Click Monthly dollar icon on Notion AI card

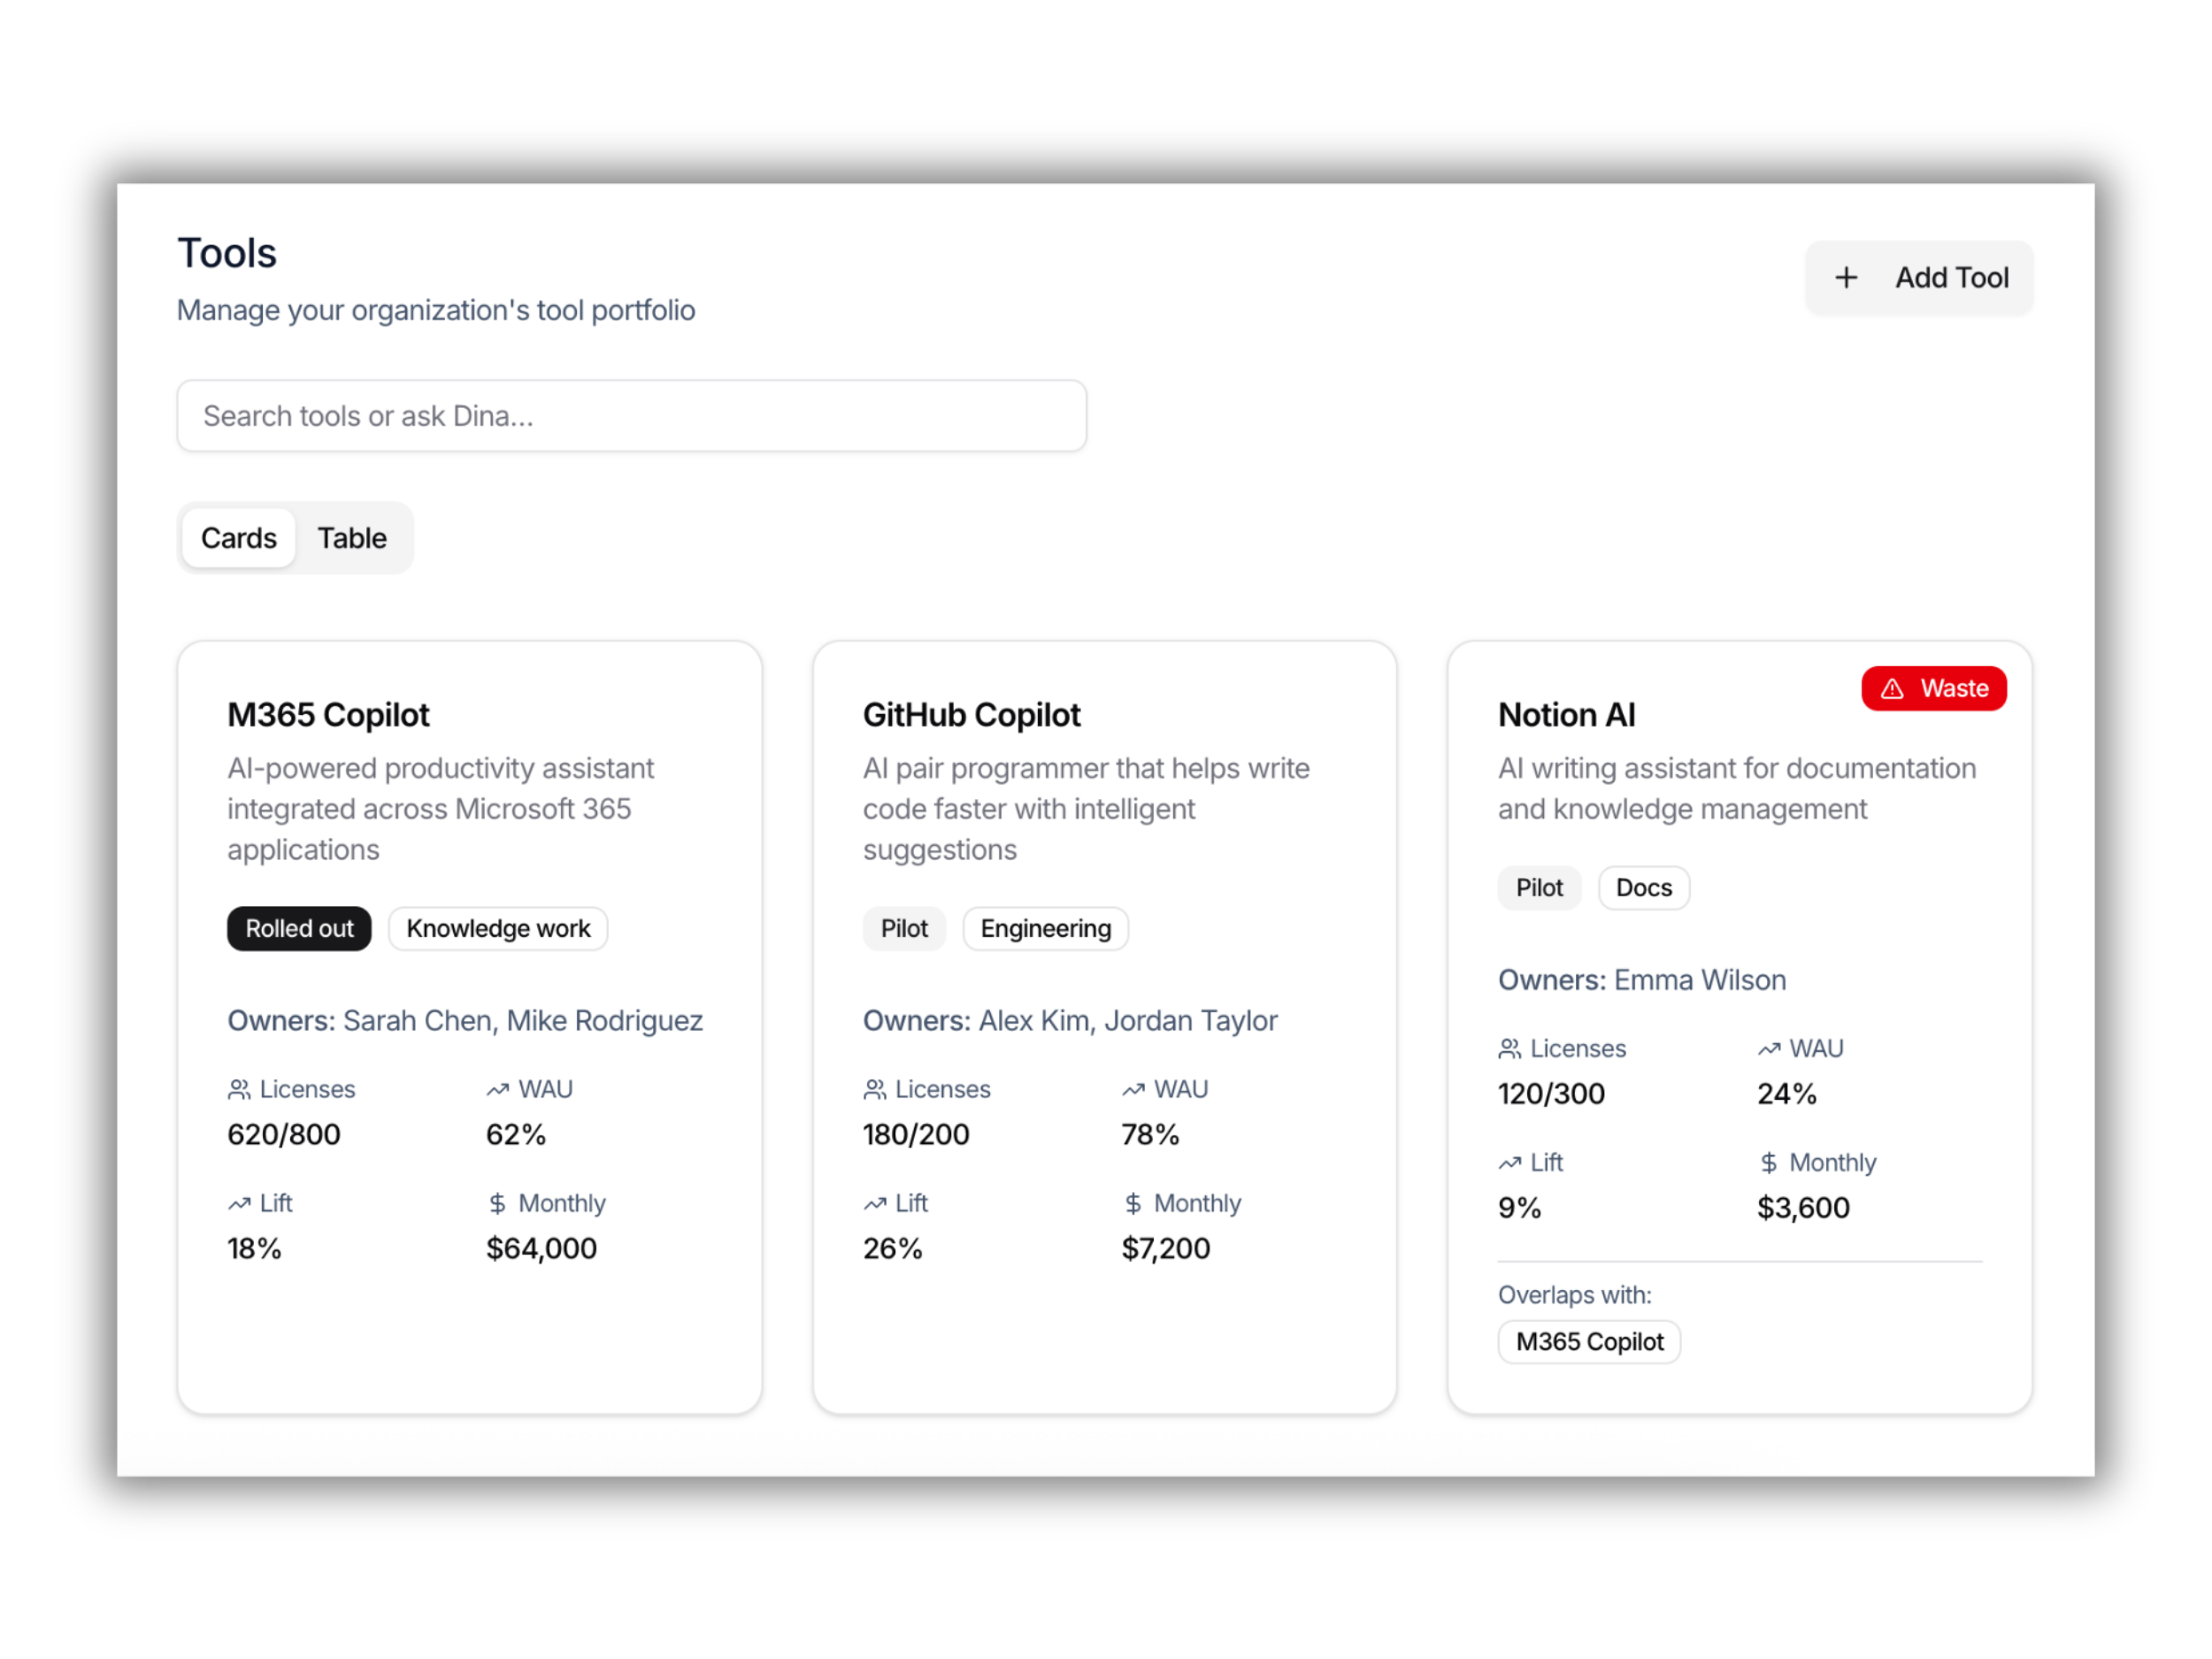coord(1768,1162)
